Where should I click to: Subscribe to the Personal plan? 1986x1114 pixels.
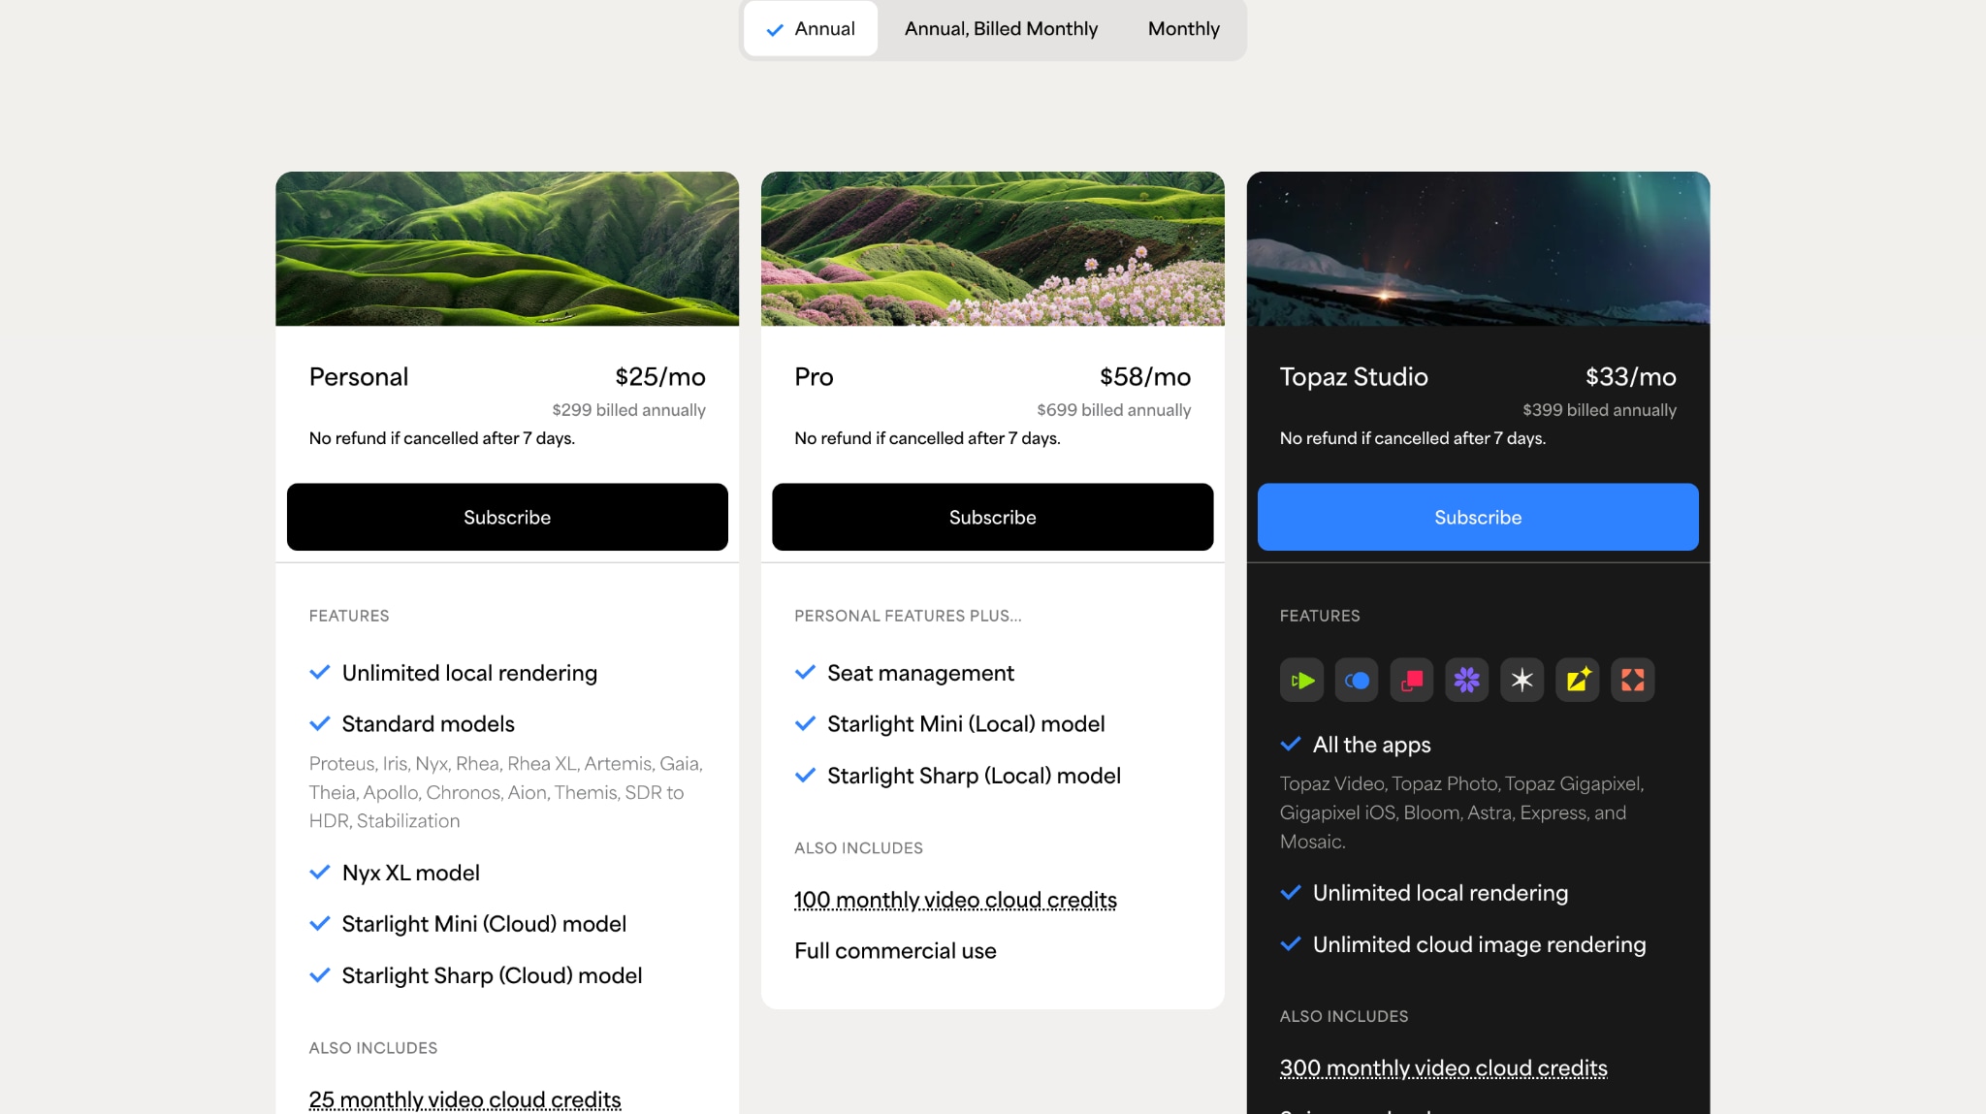(507, 517)
